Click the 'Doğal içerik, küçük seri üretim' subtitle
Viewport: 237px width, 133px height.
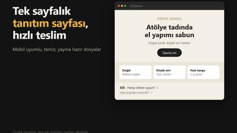point(169,43)
